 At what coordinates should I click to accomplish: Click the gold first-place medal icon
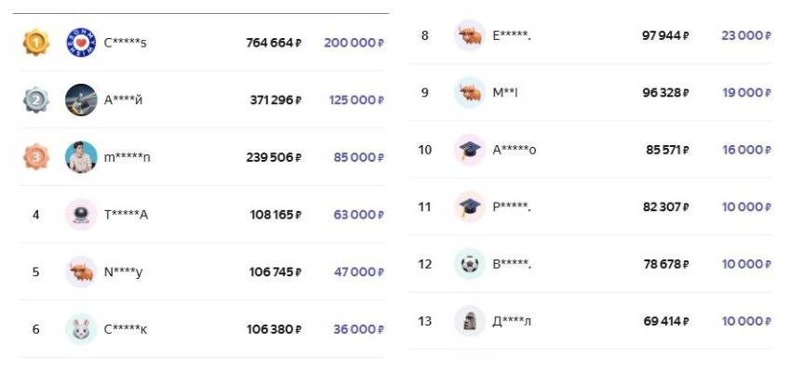[35, 43]
